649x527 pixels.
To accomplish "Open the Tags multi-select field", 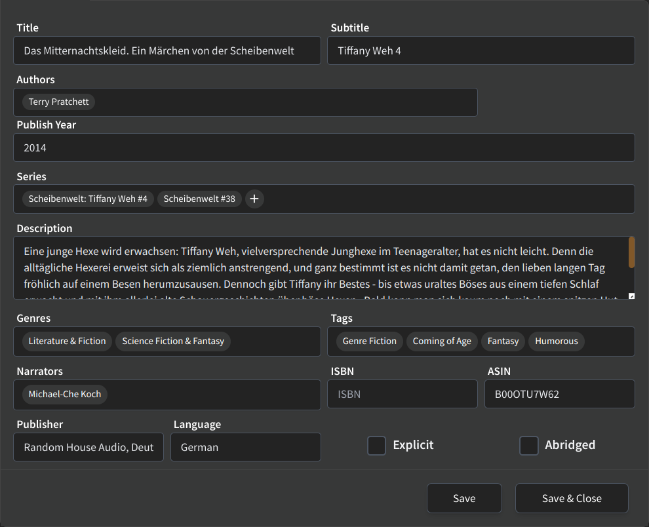I will tap(608, 342).
